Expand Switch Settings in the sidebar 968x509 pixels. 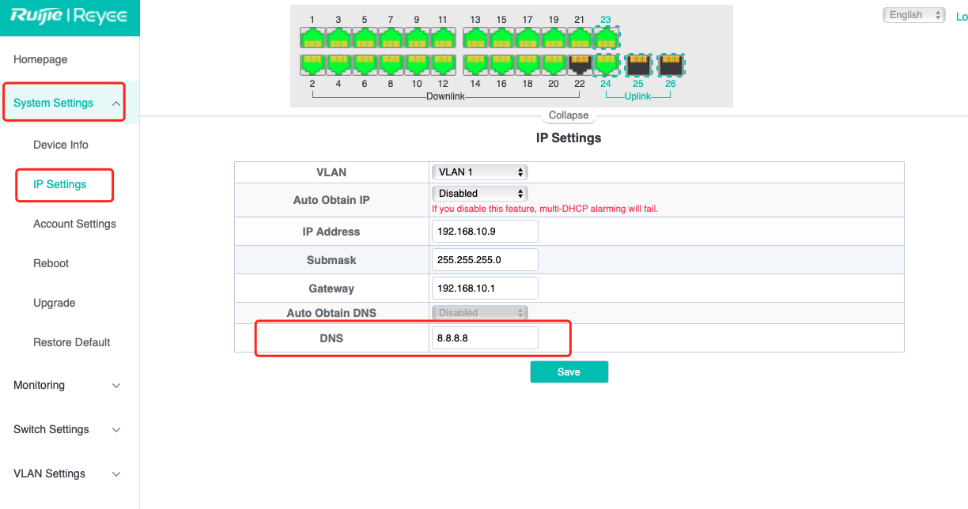pyautogui.click(x=67, y=430)
